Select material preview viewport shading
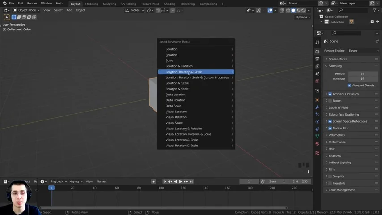Viewport: 382px width, 215px height. pos(298,10)
